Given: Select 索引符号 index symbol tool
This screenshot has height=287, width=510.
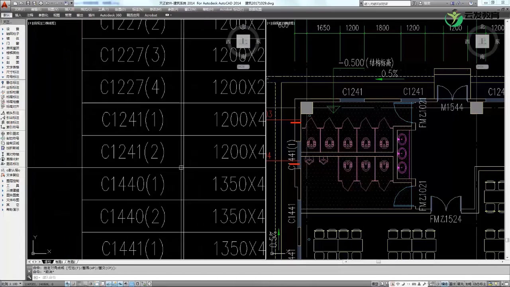Looking at the screenshot, I should (x=10, y=127).
